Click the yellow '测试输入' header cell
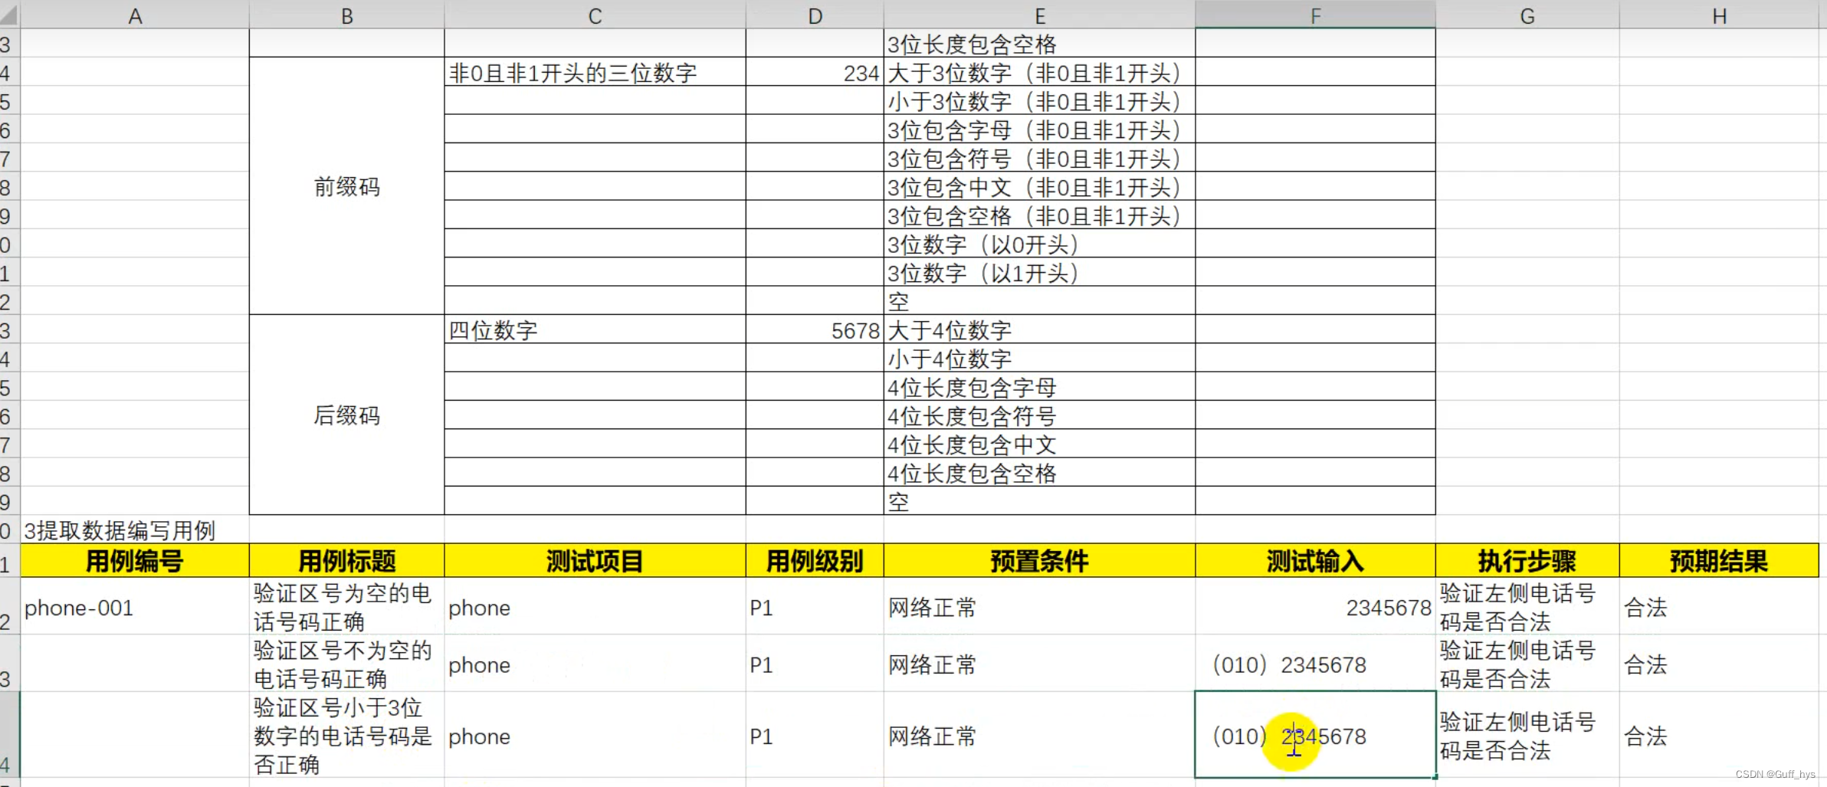 [x=1315, y=560]
